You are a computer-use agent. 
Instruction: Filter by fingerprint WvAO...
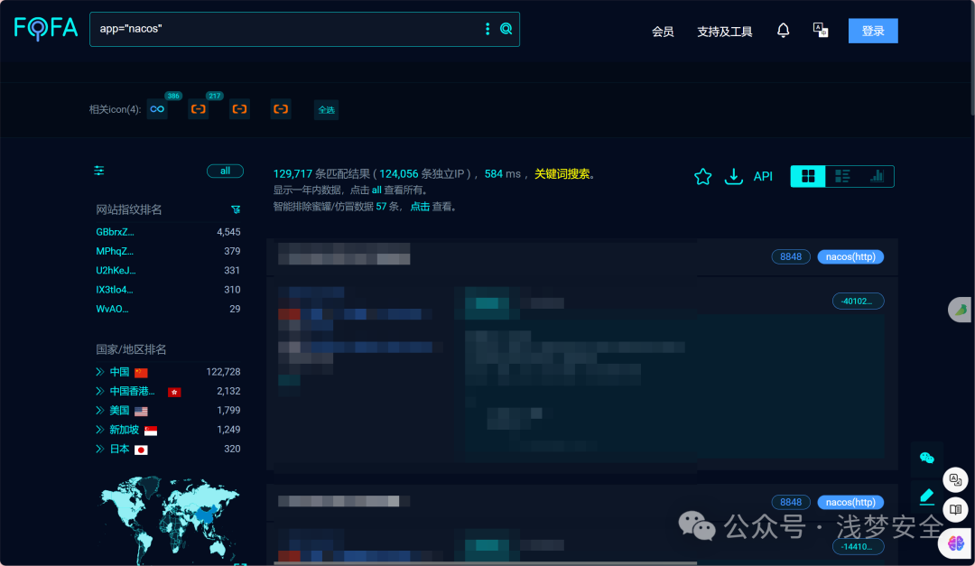[x=113, y=309]
